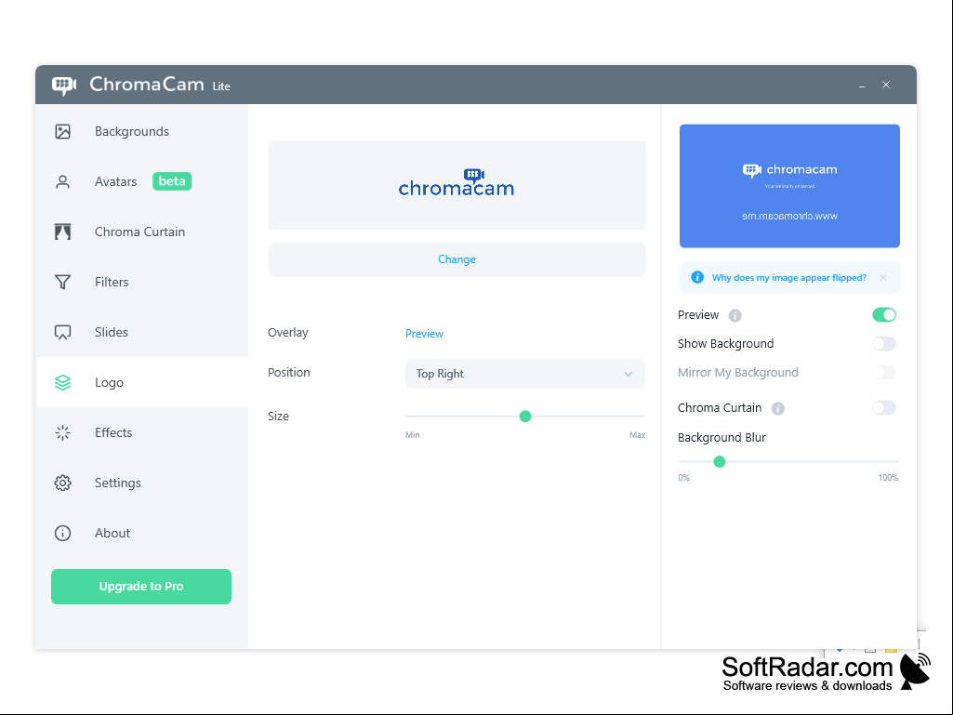This screenshot has width=953, height=715.
Task: Click the Filters funnel icon
Action: [62, 282]
